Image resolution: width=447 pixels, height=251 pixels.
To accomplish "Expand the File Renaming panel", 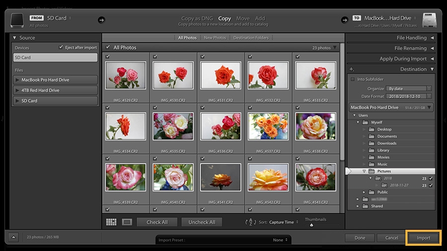I will click(432, 49).
